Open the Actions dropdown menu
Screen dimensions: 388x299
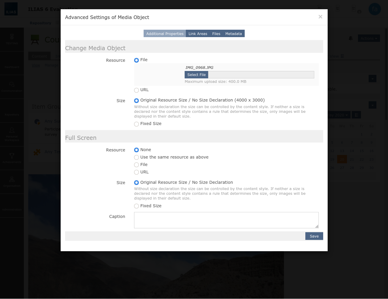tap(369, 38)
